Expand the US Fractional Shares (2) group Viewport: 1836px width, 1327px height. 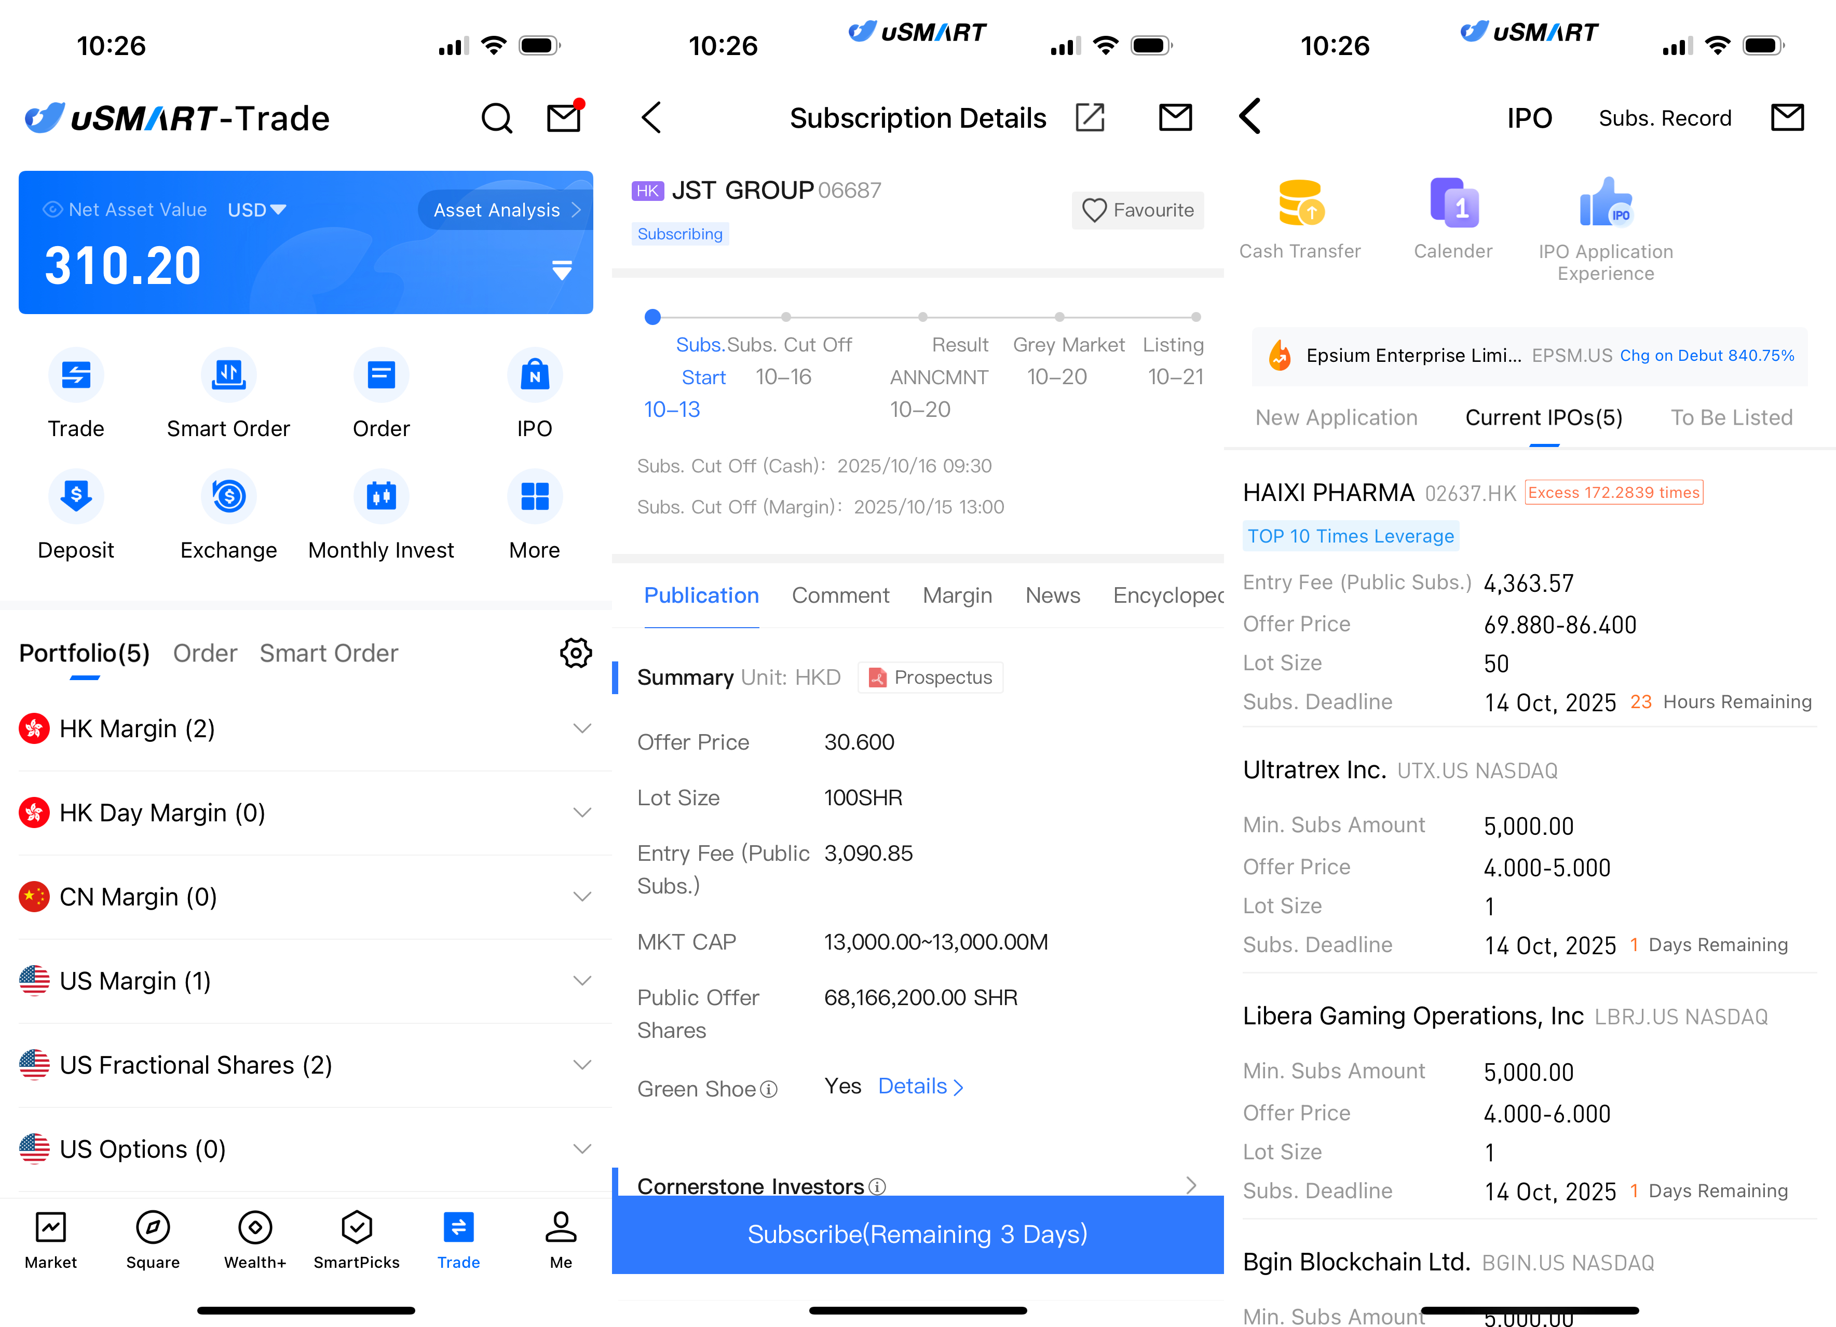(x=582, y=1065)
